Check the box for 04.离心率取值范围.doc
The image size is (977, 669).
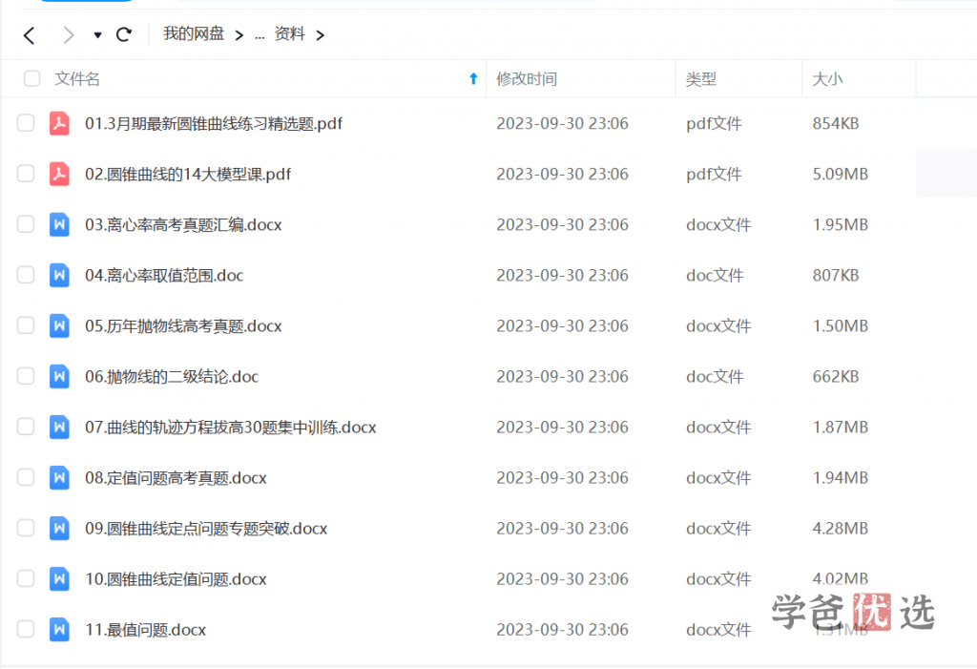[26, 274]
